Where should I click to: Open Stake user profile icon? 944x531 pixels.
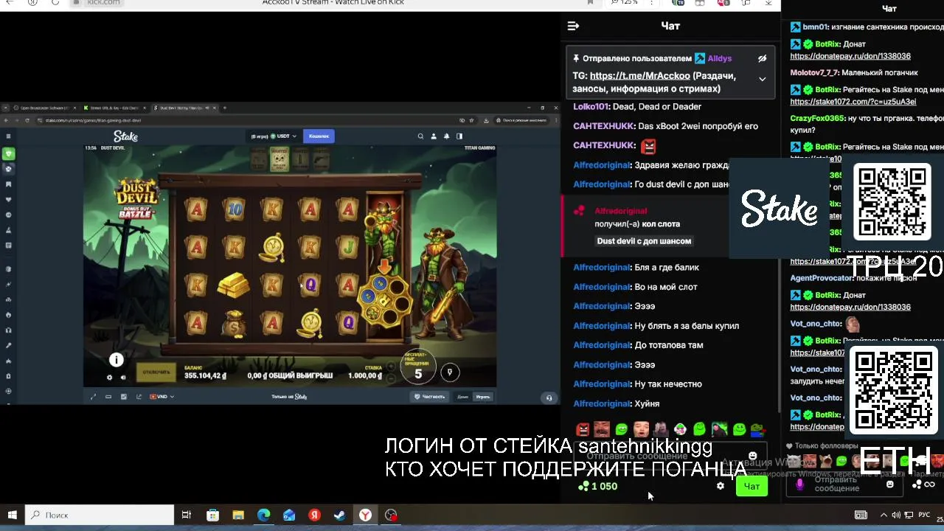[x=434, y=136]
